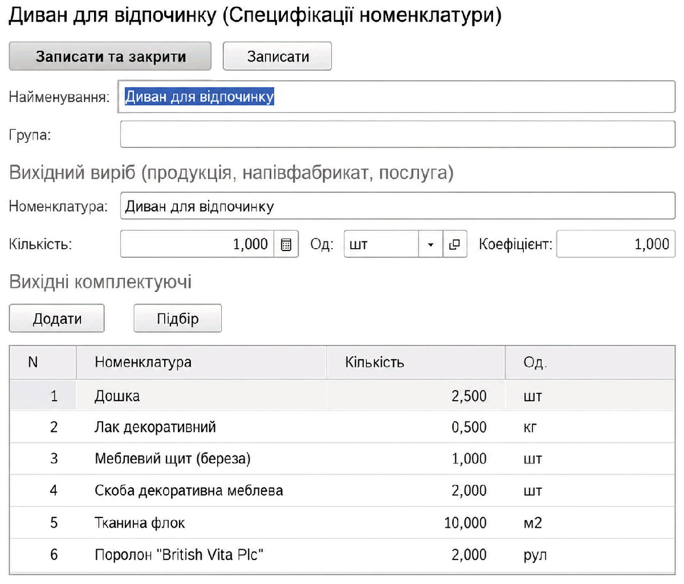Viewport: 684px width, 584px height.
Task: Select unit cell 'рул' of Поролон
Action: 590,554
